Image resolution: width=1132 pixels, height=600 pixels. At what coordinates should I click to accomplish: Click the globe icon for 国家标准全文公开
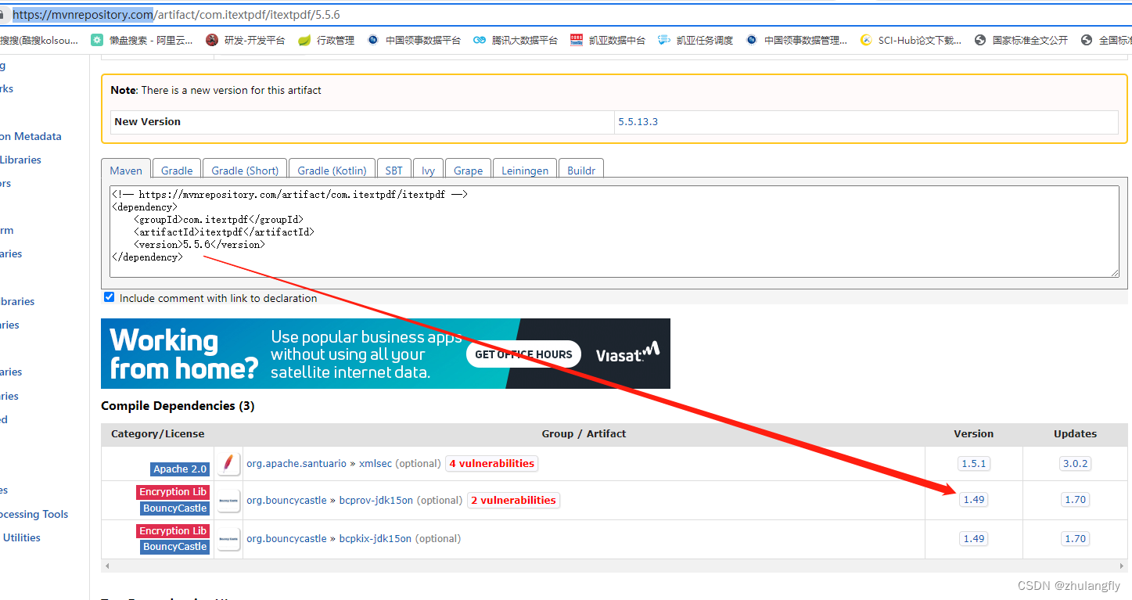coord(979,39)
